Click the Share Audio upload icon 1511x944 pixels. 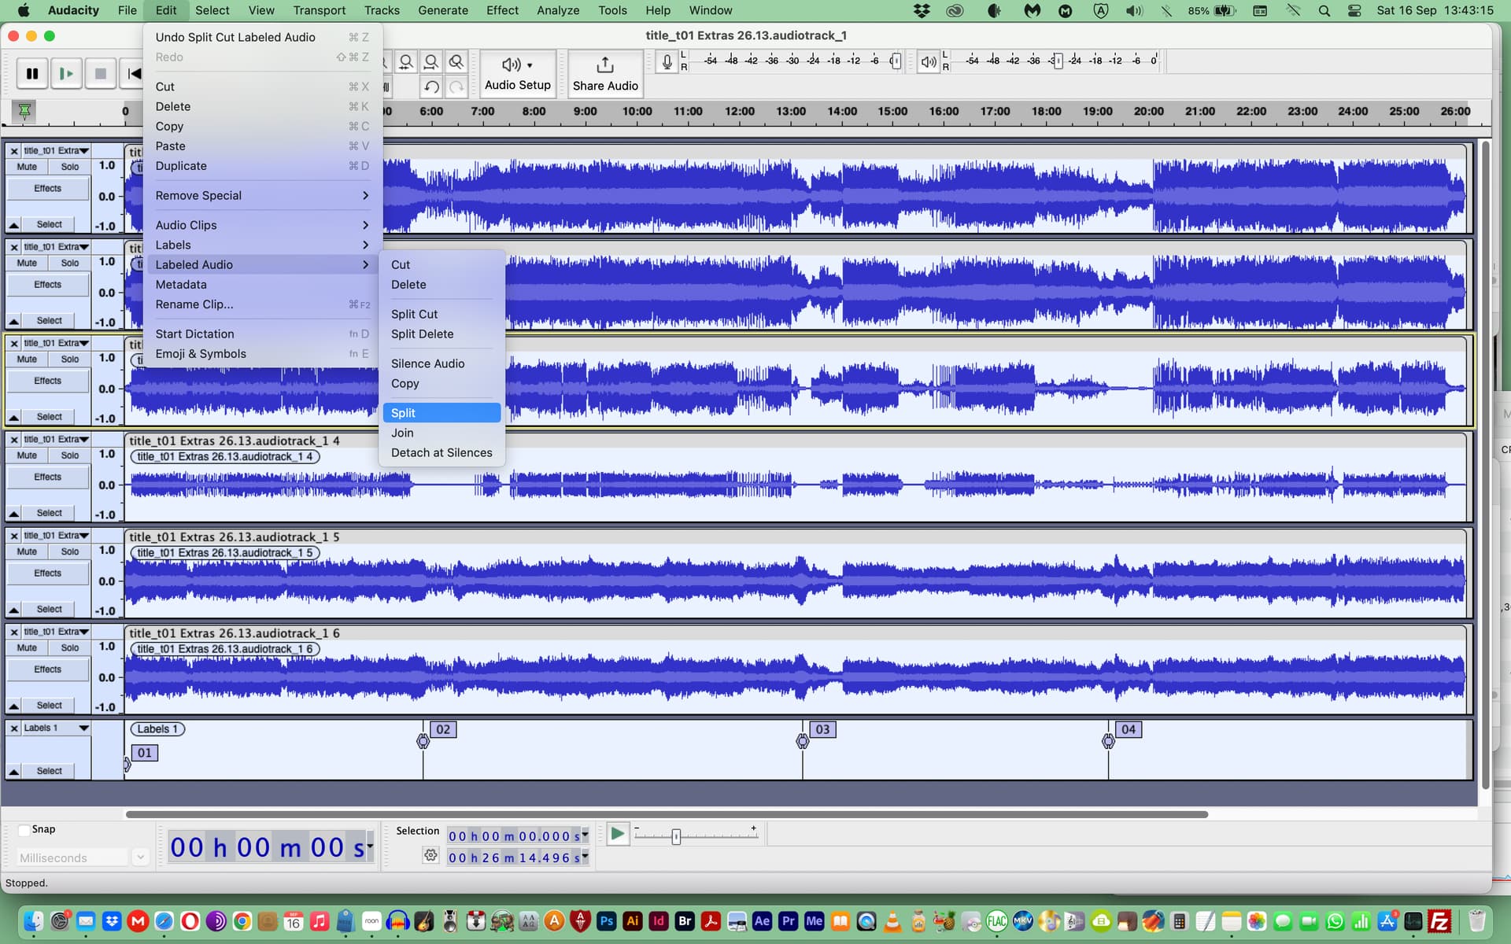coord(604,65)
